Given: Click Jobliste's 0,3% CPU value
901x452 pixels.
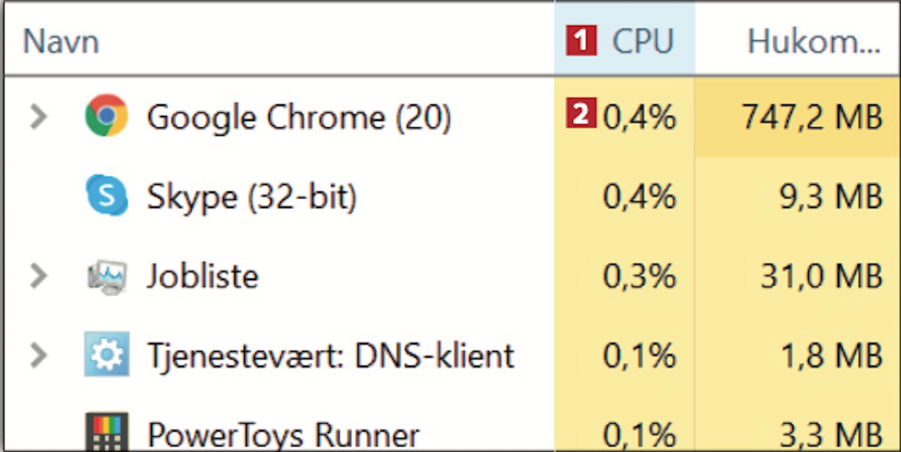Looking at the screenshot, I should (639, 277).
